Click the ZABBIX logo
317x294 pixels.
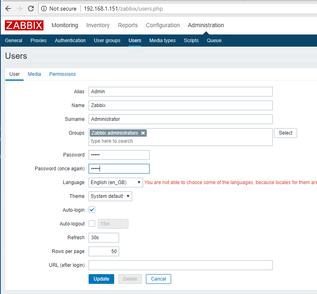coord(24,26)
